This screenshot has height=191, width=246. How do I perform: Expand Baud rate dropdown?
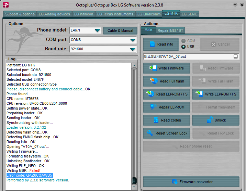pyautogui.click(x=133, y=49)
